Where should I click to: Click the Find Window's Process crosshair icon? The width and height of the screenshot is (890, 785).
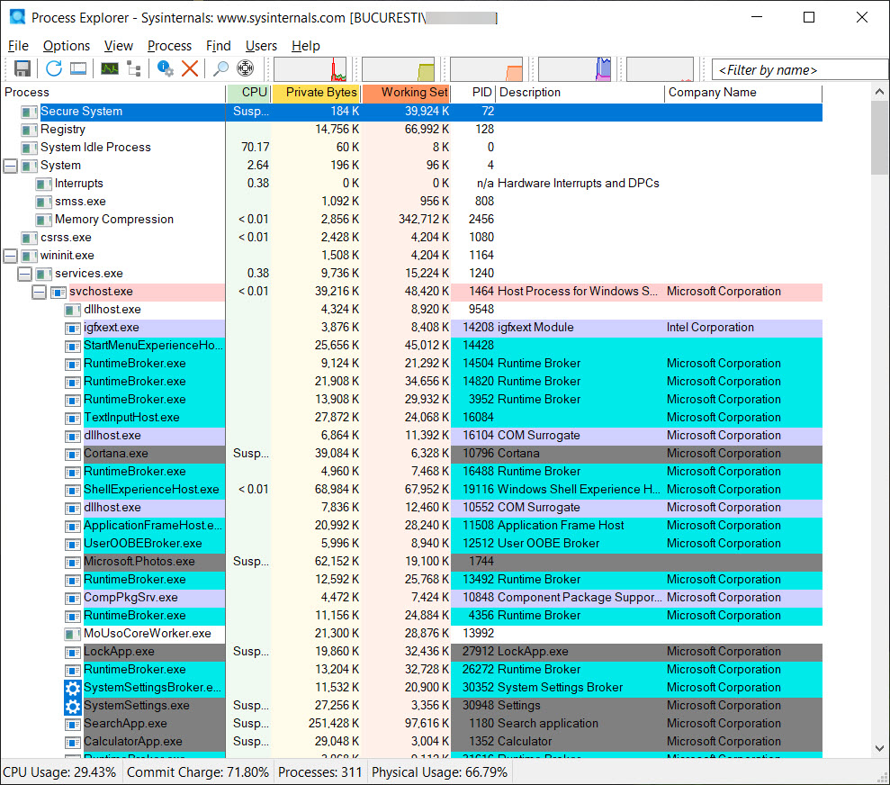click(x=245, y=68)
